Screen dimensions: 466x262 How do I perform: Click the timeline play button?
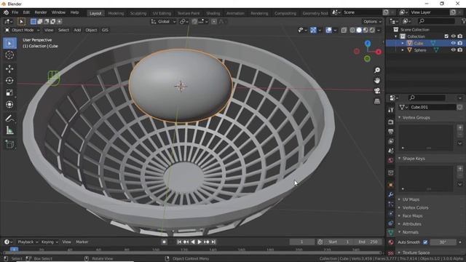pos(200,242)
